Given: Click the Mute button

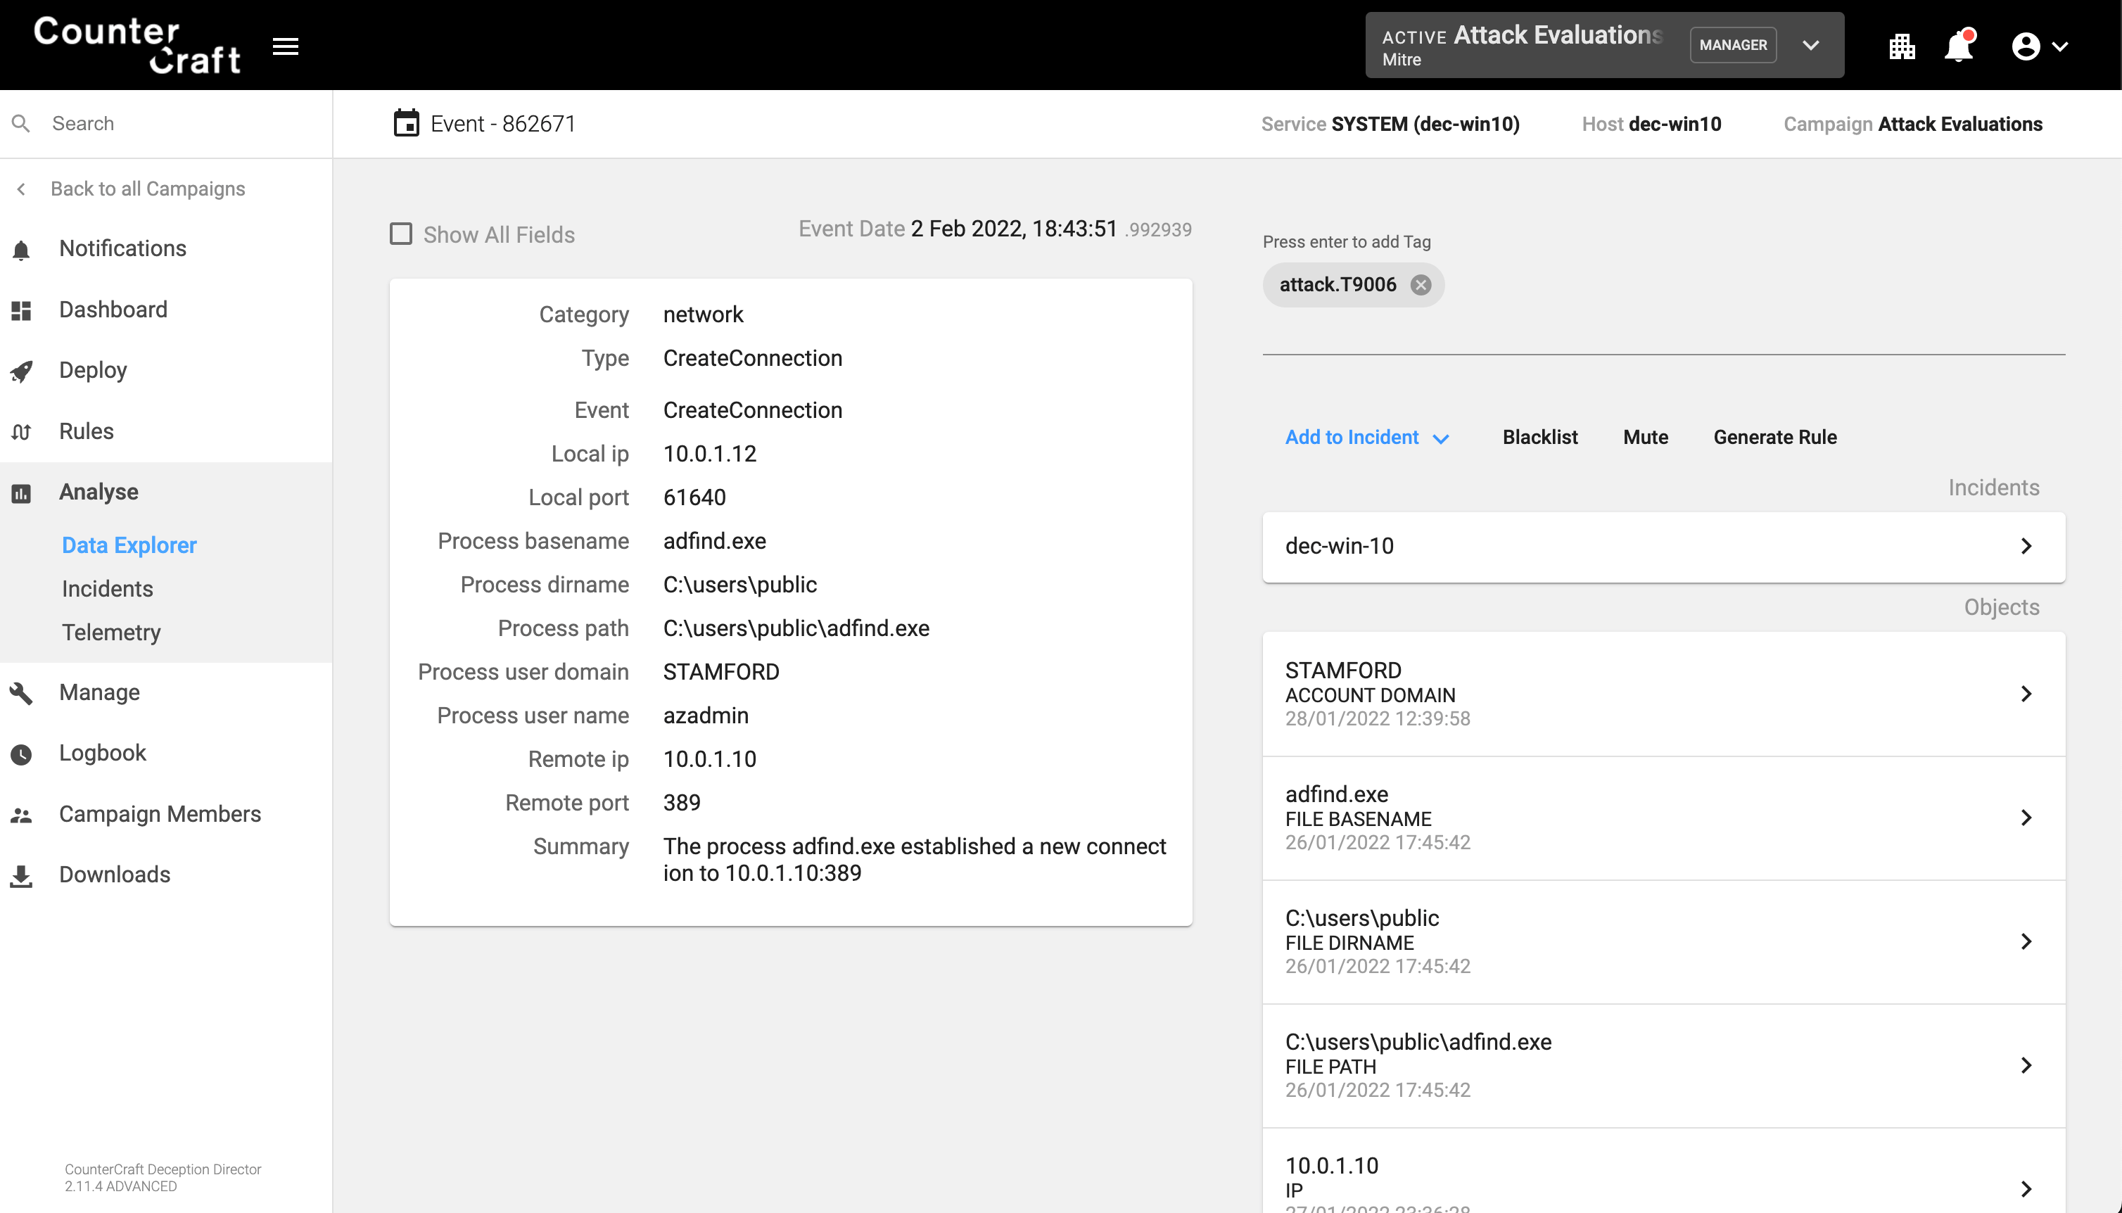Looking at the screenshot, I should tap(1645, 438).
